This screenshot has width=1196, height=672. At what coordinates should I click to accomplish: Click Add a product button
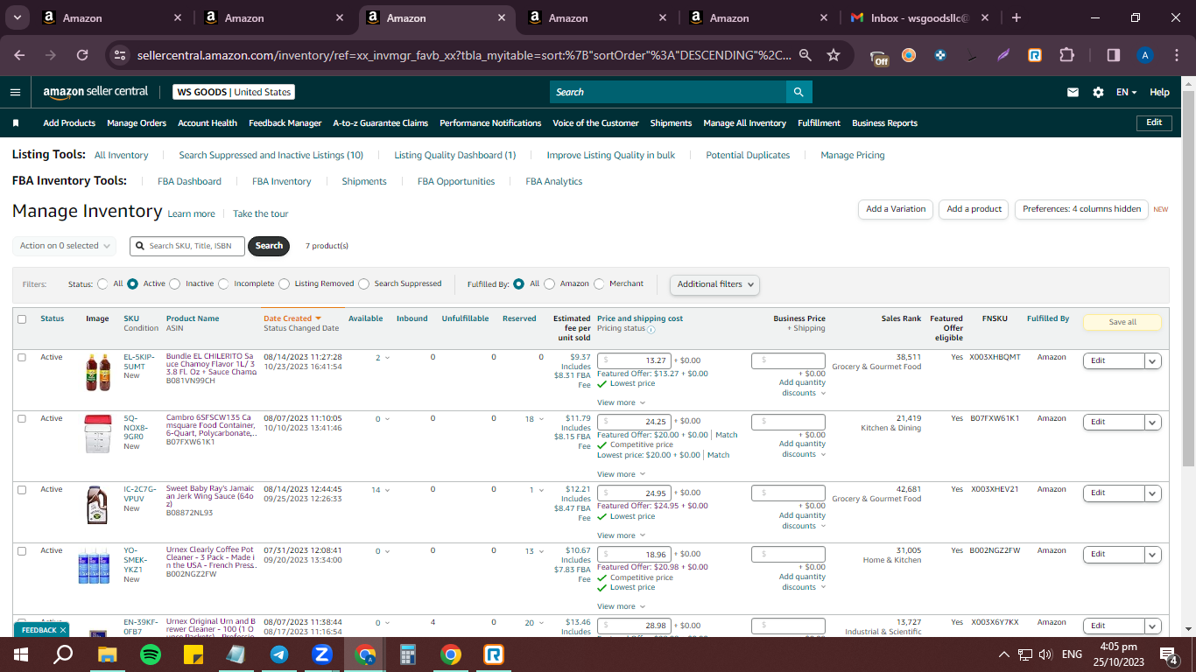974,209
